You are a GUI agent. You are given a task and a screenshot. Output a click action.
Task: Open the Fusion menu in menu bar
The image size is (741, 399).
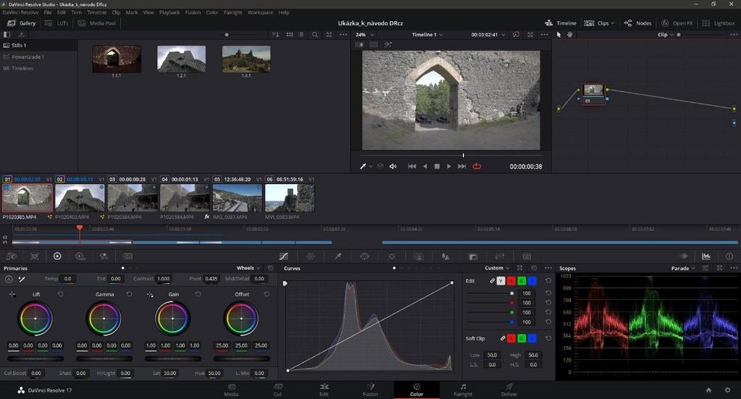pyautogui.click(x=193, y=12)
